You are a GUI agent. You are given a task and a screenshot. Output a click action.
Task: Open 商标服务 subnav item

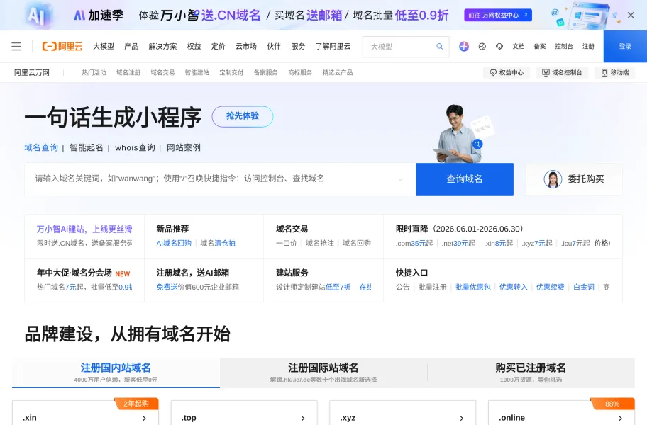pyautogui.click(x=300, y=72)
